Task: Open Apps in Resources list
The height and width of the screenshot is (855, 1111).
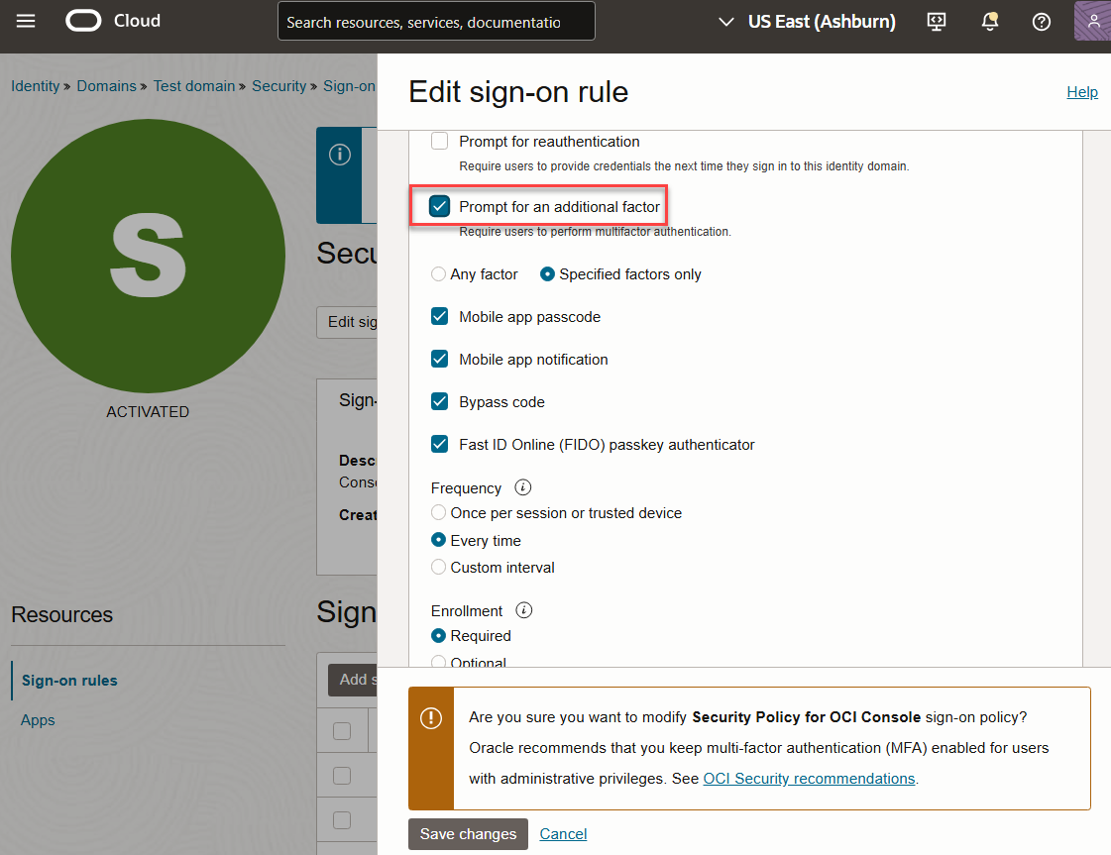Action: pyautogui.click(x=38, y=719)
